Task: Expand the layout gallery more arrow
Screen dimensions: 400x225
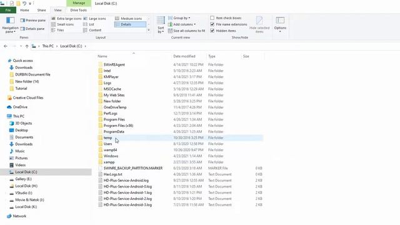Action: pyautogui.click(x=149, y=30)
